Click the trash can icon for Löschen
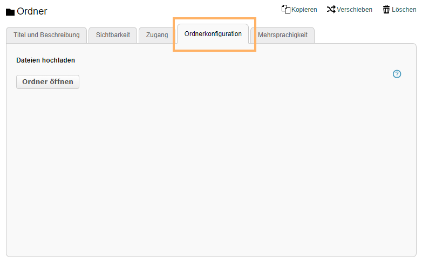Image resolution: width=422 pixels, height=270 pixels. click(386, 9)
